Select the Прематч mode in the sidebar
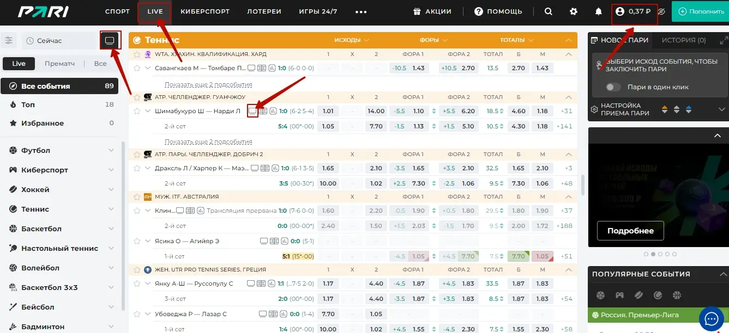Screen dimensions: 729x333 [60, 64]
